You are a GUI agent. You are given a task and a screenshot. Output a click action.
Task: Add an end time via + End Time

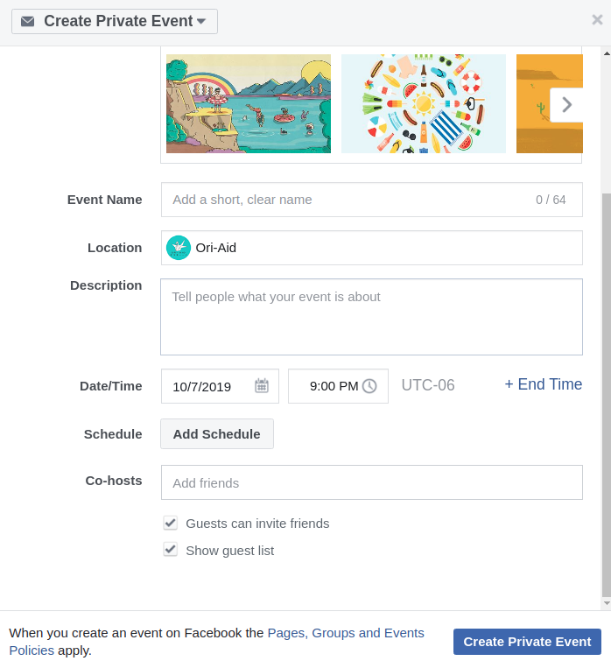pos(543,384)
